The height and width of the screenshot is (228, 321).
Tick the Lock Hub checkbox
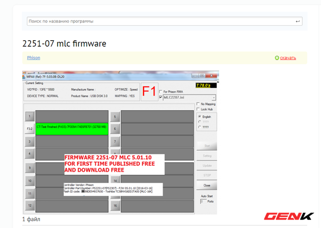tap(198, 109)
